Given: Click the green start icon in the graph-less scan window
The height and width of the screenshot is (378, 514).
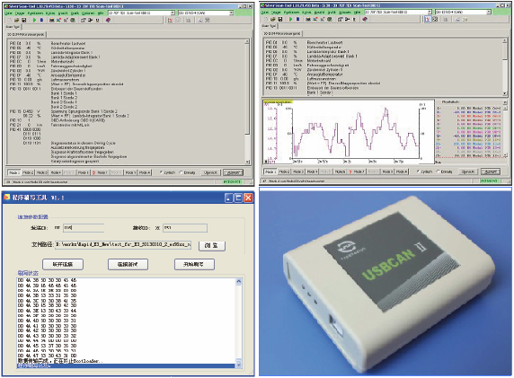Looking at the screenshot, I should [x=34, y=20].
